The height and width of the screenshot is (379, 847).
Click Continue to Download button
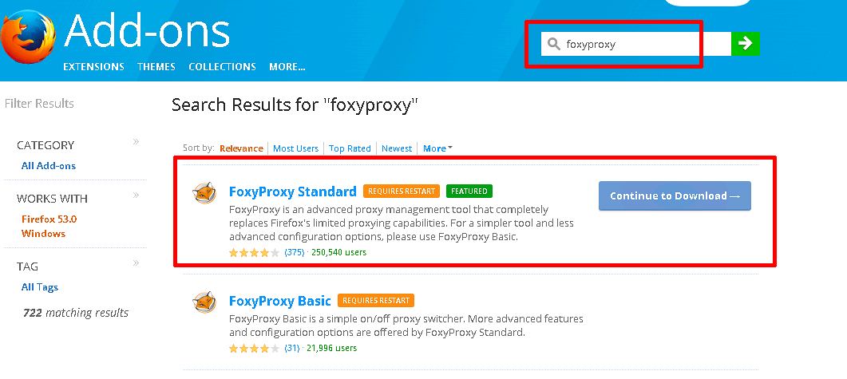[x=675, y=196]
